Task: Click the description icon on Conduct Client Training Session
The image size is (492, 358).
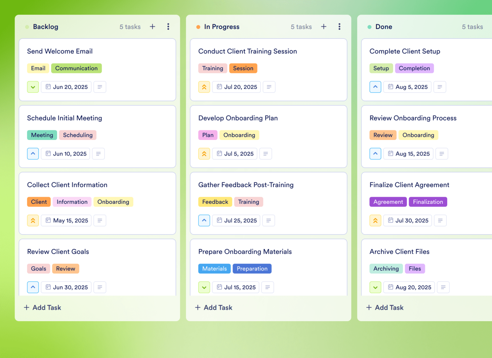Action: click(269, 87)
